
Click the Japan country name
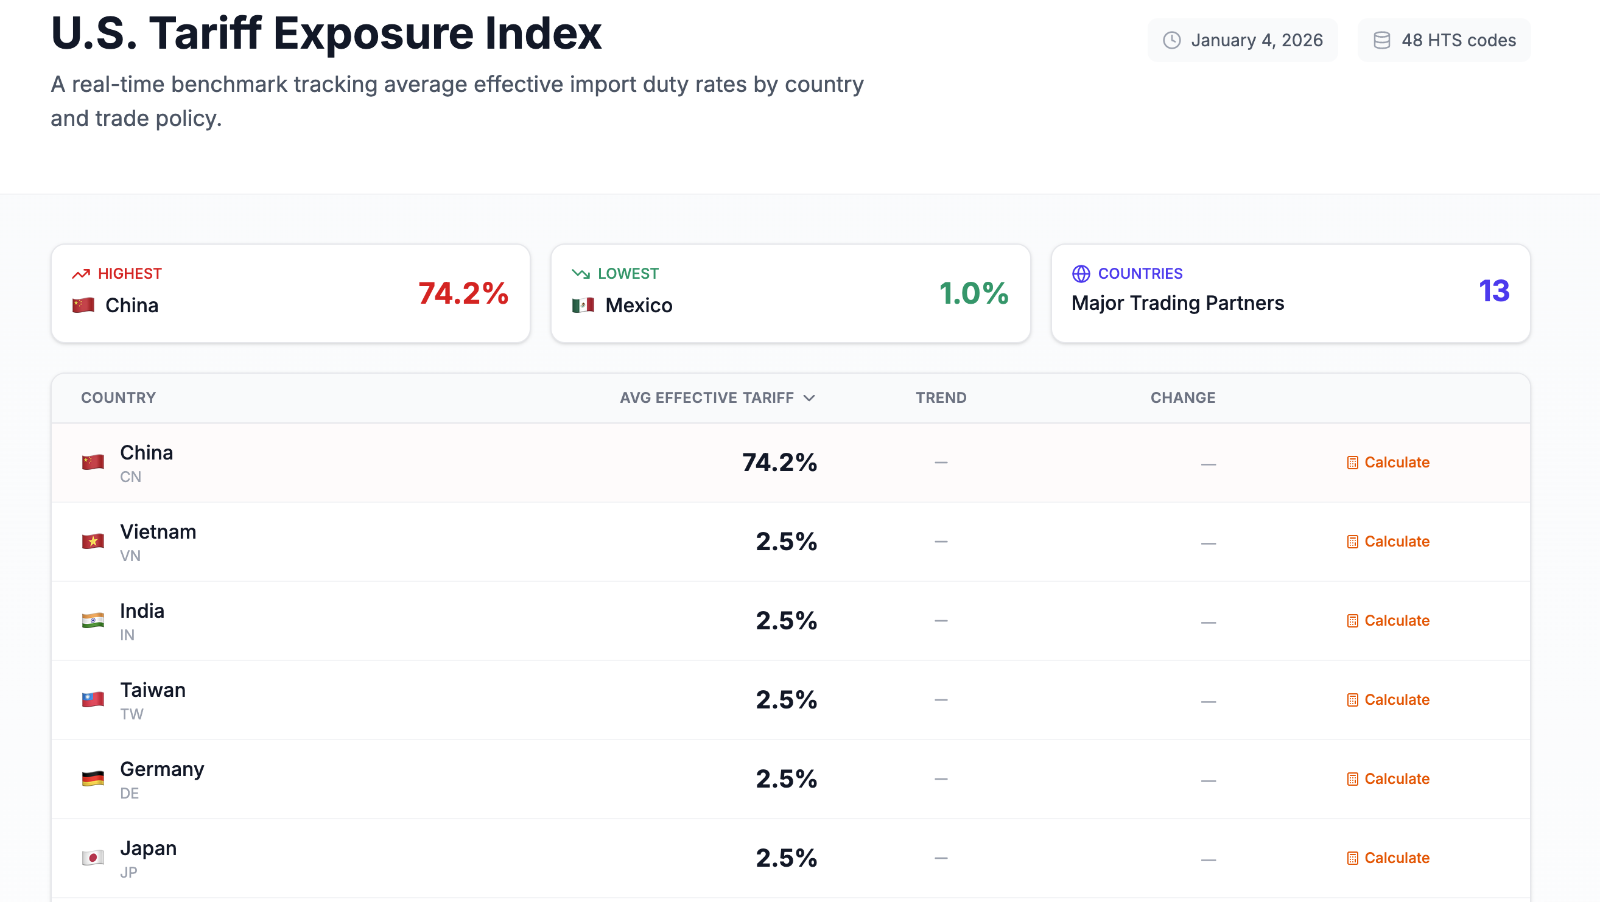[x=149, y=848]
